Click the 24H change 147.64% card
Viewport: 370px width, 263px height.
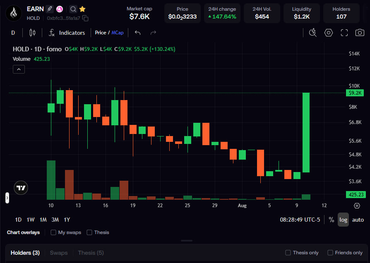click(222, 13)
